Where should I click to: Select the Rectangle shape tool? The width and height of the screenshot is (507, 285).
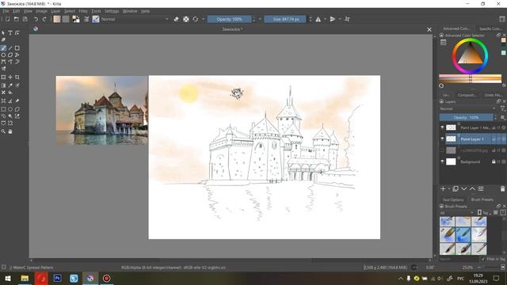click(17, 48)
